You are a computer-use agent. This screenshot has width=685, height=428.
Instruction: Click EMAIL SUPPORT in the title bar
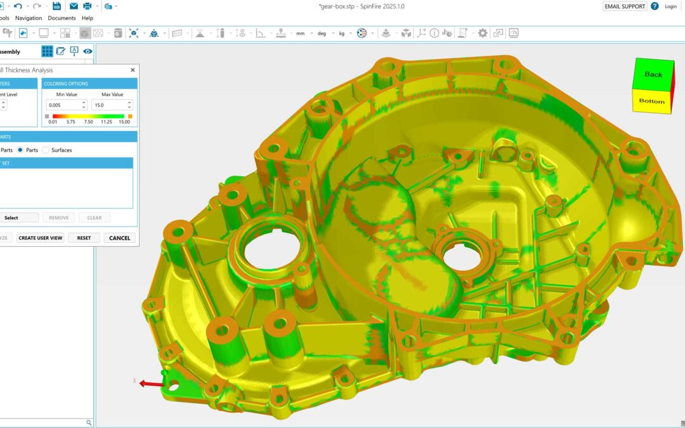(x=625, y=6)
